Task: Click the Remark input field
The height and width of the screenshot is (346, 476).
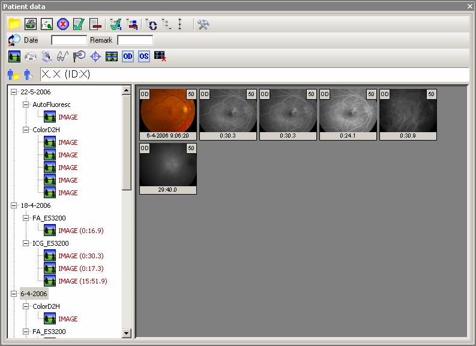Action: coord(135,40)
